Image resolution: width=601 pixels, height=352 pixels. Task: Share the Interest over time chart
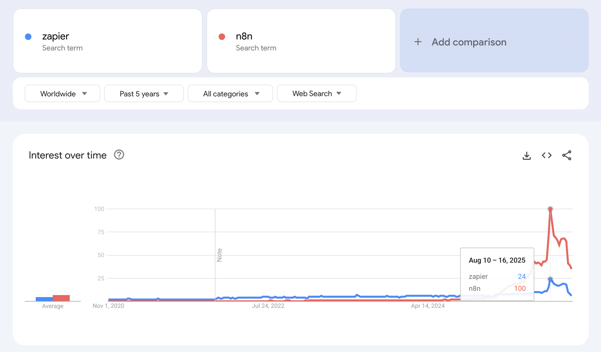tap(567, 155)
